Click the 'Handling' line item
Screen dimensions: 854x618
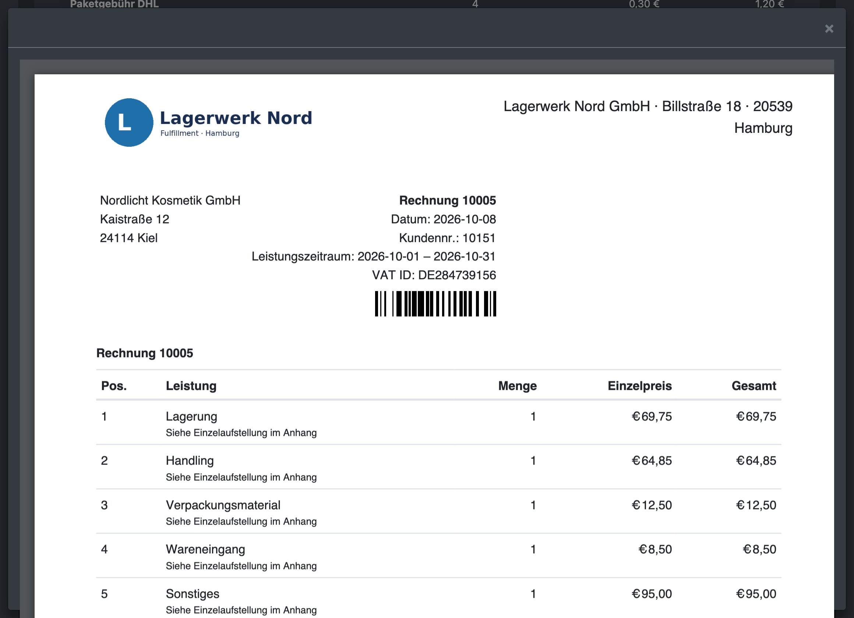190,461
